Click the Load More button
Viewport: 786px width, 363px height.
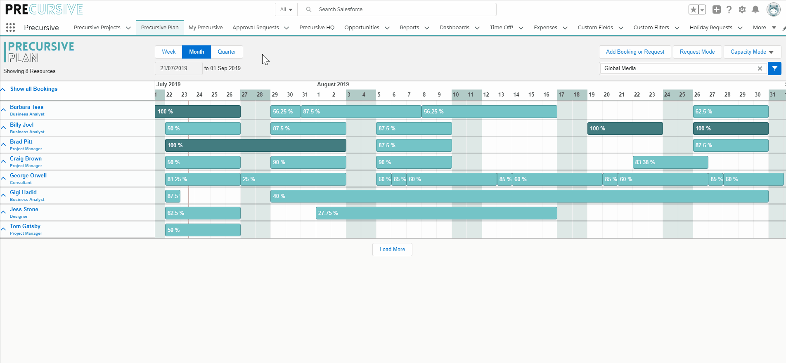[392, 250]
